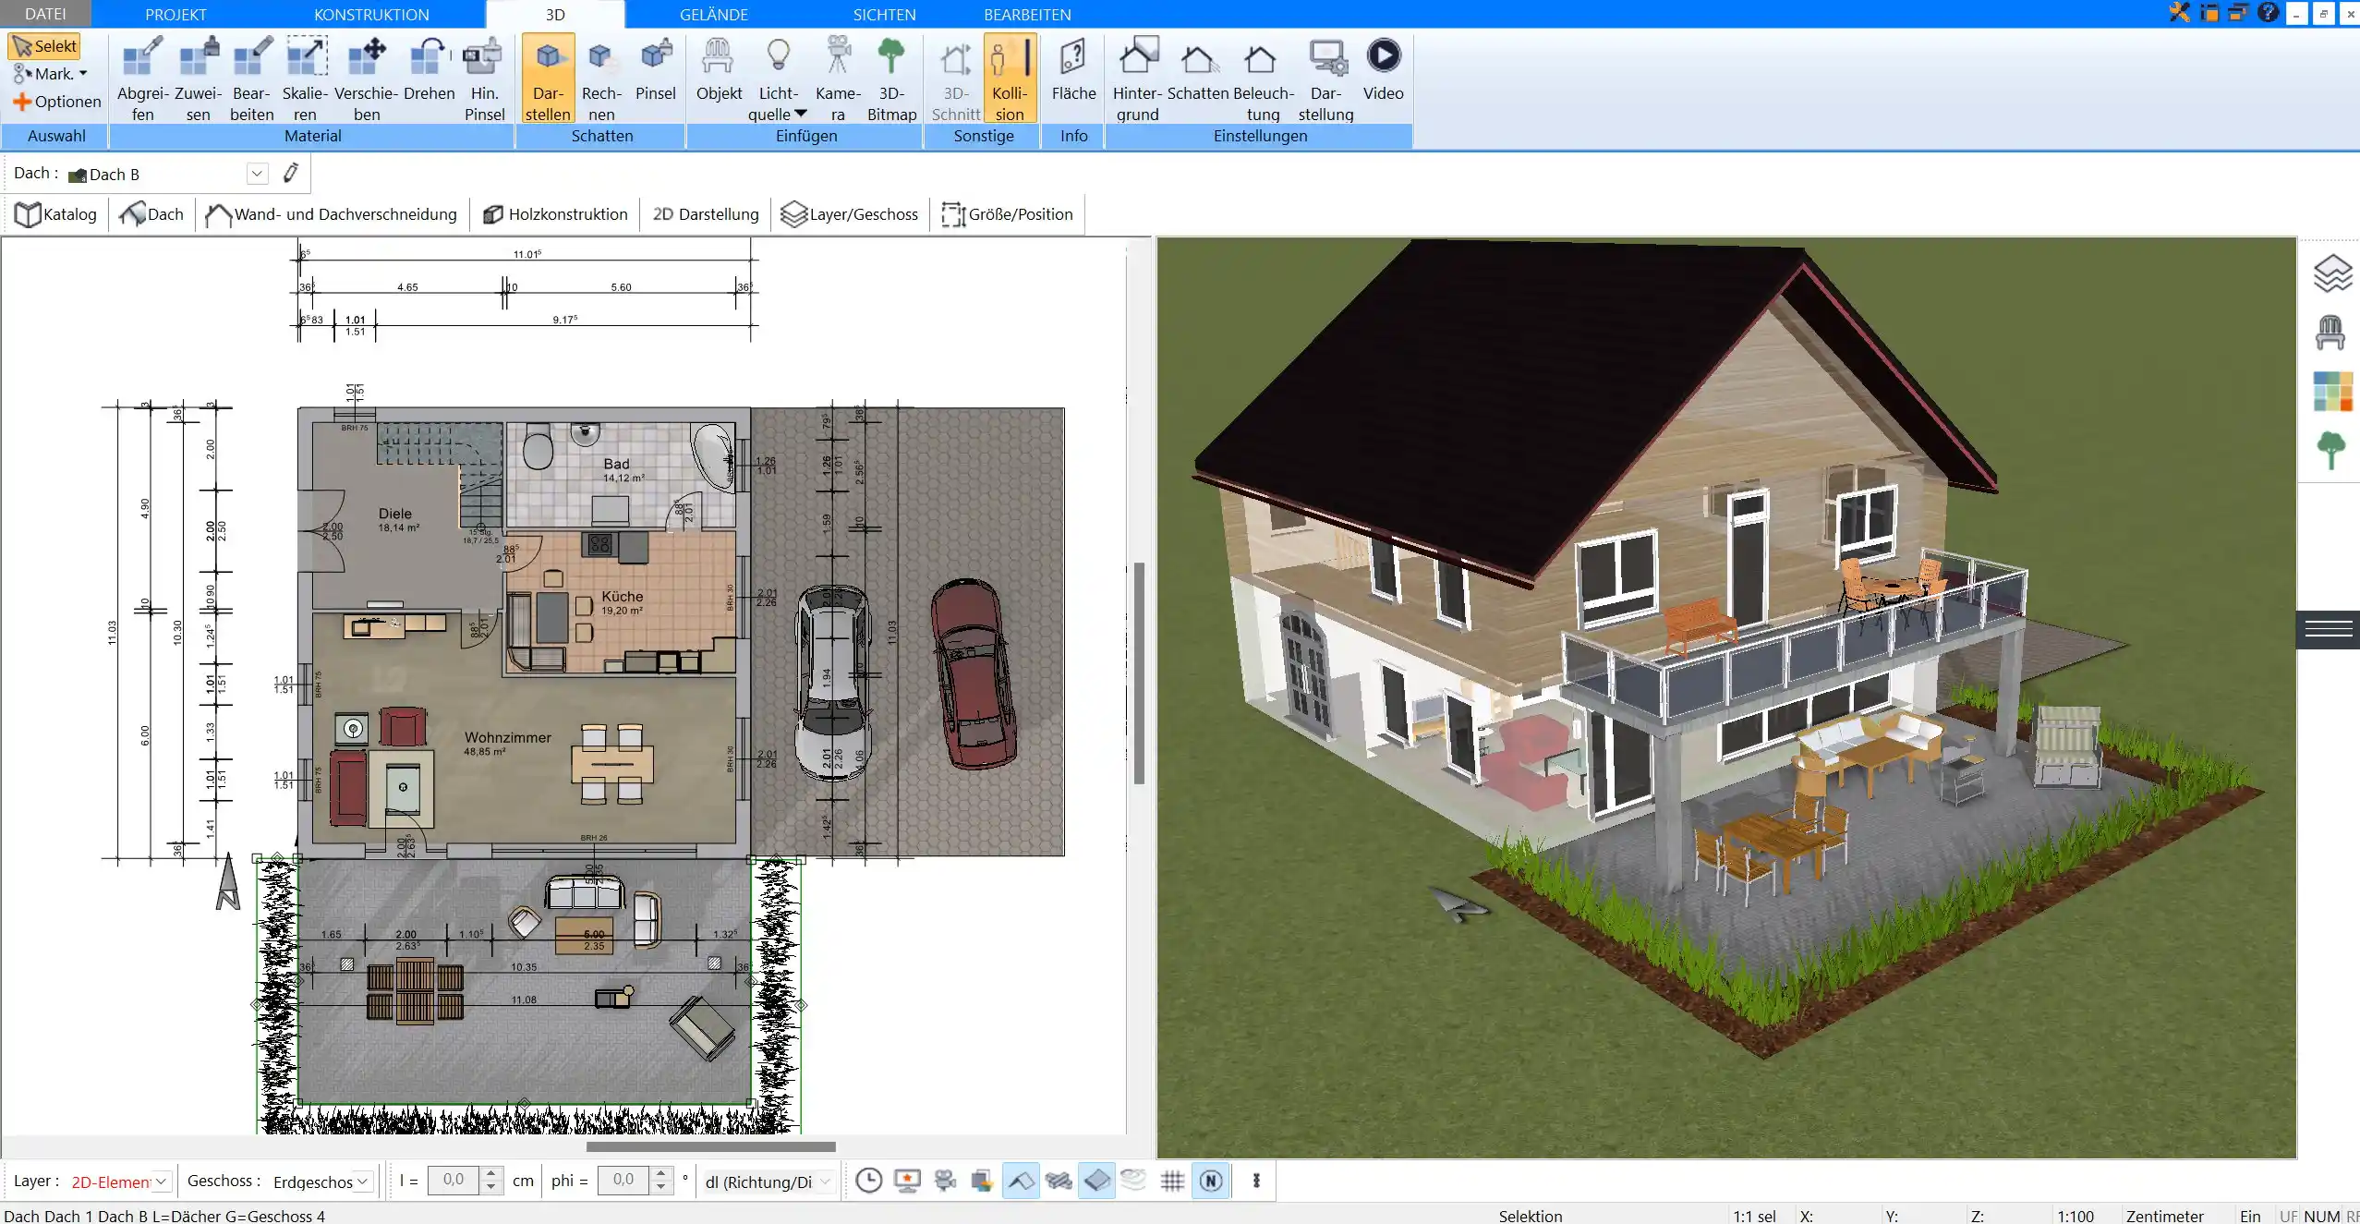Open the furniture chair icon in right sidebar
2360x1224 pixels.
[2330, 332]
